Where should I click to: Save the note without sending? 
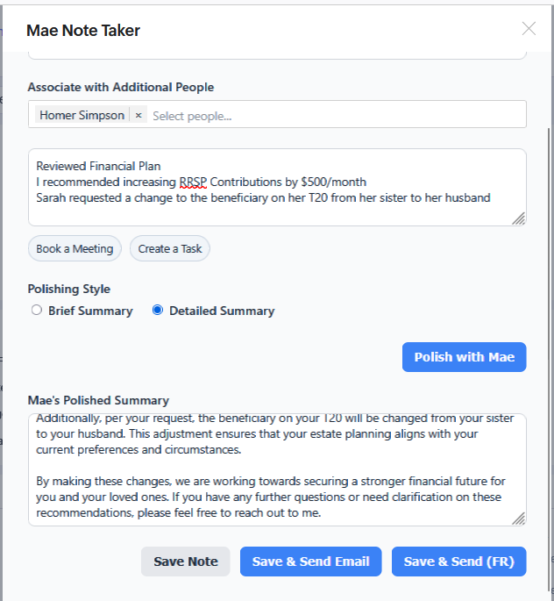pyautogui.click(x=186, y=562)
